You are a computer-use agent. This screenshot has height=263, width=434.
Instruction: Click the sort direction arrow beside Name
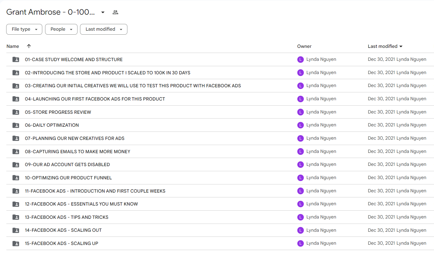[x=29, y=46]
